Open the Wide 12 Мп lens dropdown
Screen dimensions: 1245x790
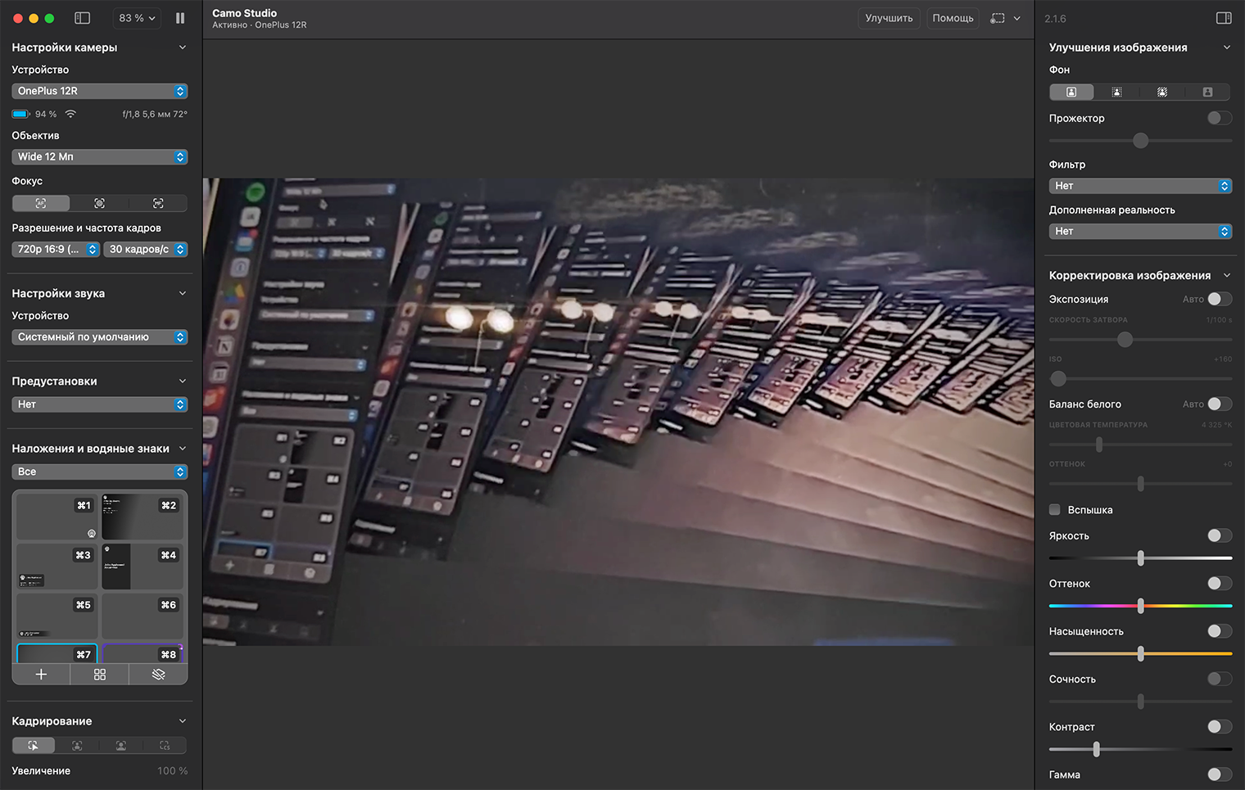pos(100,156)
